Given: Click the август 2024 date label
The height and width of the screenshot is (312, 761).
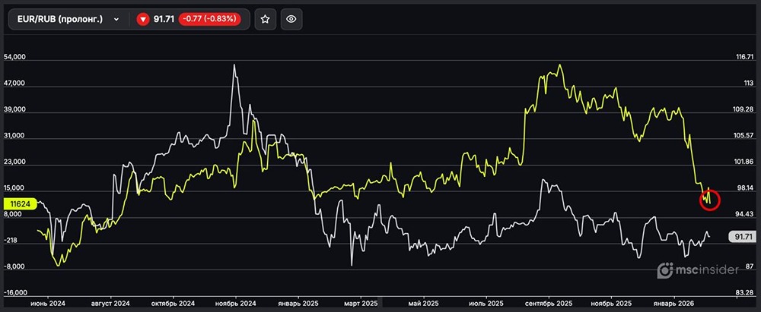Looking at the screenshot, I should (x=112, y=304).
